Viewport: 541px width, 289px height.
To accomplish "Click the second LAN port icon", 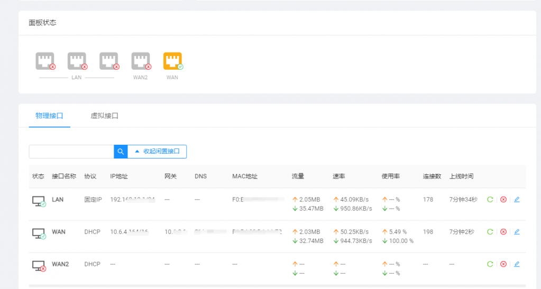I will coord(77,61).
